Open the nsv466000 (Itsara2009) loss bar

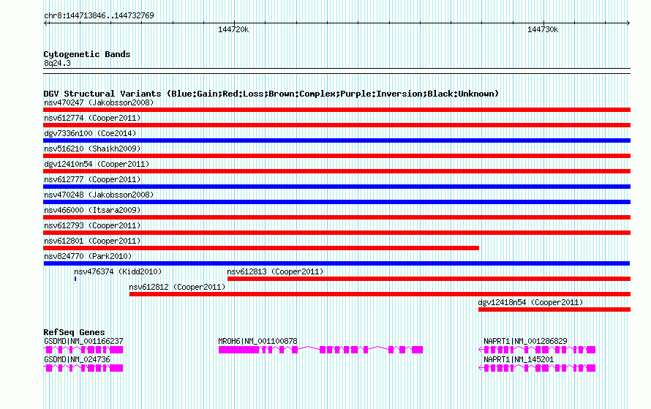pos(336,217)
